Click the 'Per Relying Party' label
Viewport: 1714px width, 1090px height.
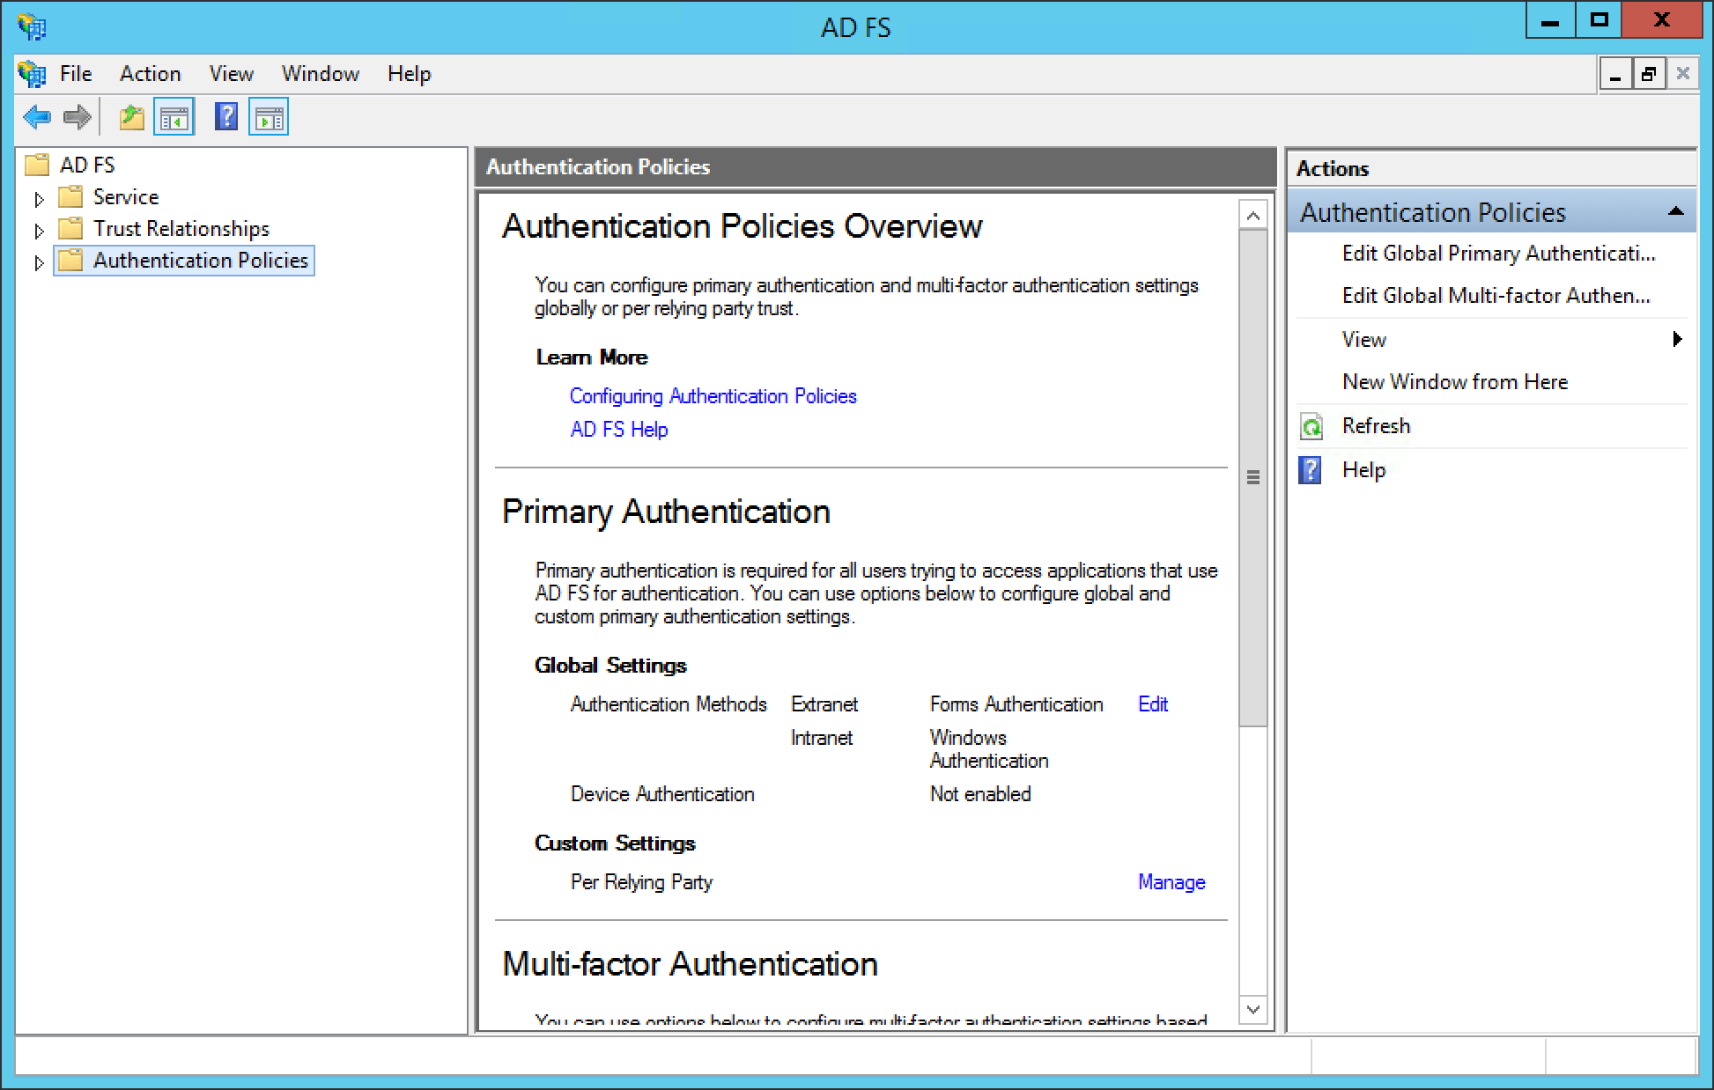coord(641,882)
